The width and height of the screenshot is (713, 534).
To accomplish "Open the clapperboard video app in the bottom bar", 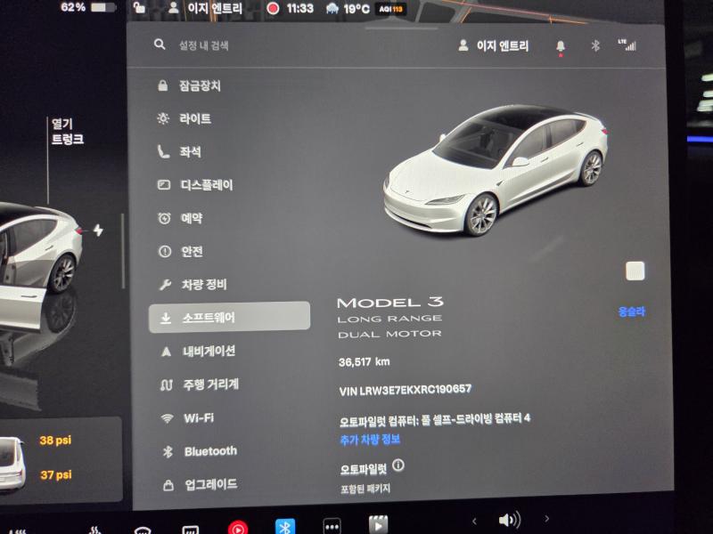I will [378, 525].
